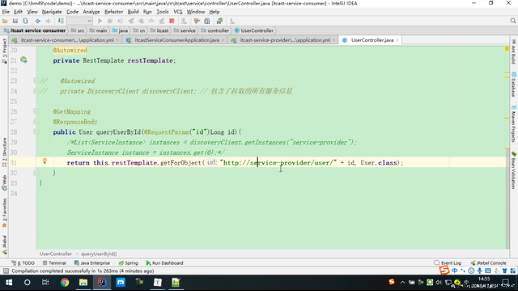
Task: Toggle the Database tool window
Action: 513,84
